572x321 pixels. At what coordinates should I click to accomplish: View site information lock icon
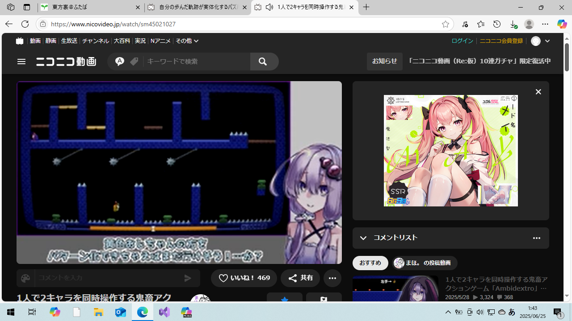43,24
